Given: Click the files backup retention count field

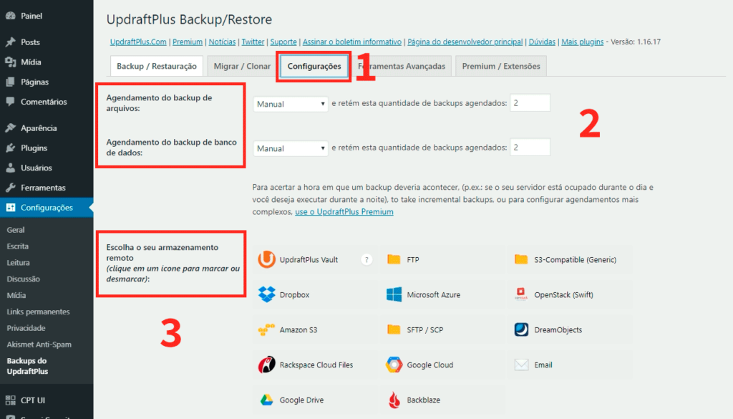Looking at the screenshot, I should coord(530,104).
